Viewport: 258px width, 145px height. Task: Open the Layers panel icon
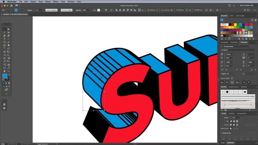(x=4, y=104)
